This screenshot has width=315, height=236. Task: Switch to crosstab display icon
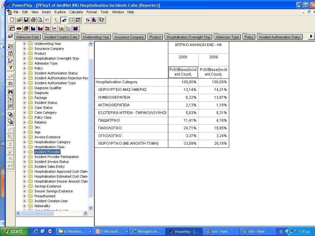pyautogui.click(x=12, y=29)
